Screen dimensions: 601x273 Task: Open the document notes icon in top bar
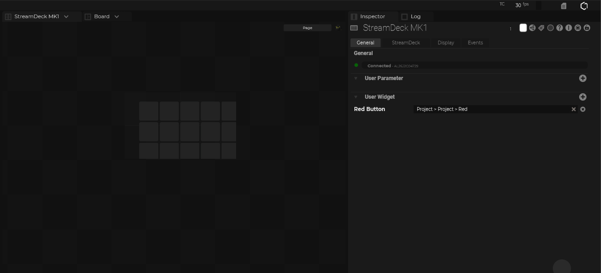tap(564, 6)
